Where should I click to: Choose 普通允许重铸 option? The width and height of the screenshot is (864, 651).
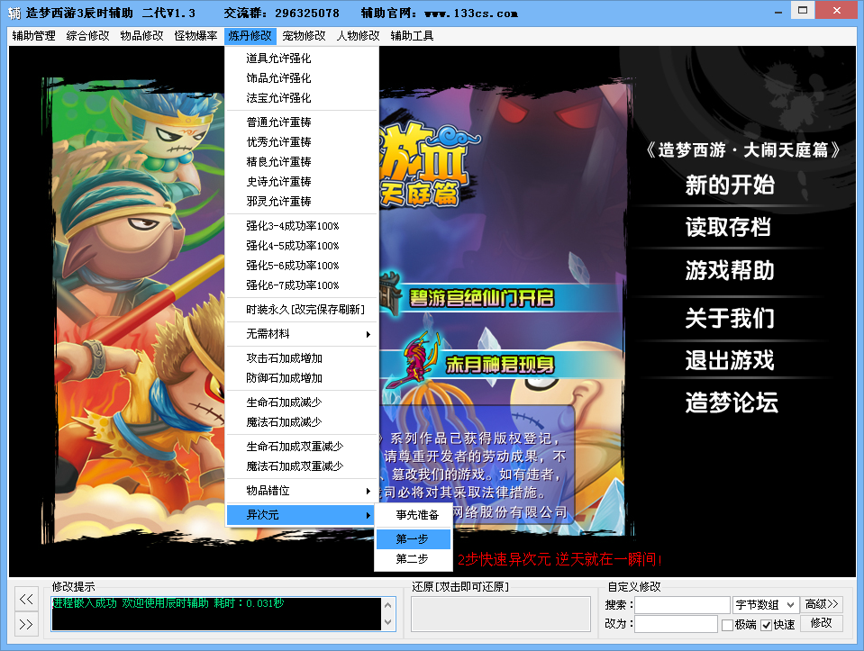(x=302, y=122)
